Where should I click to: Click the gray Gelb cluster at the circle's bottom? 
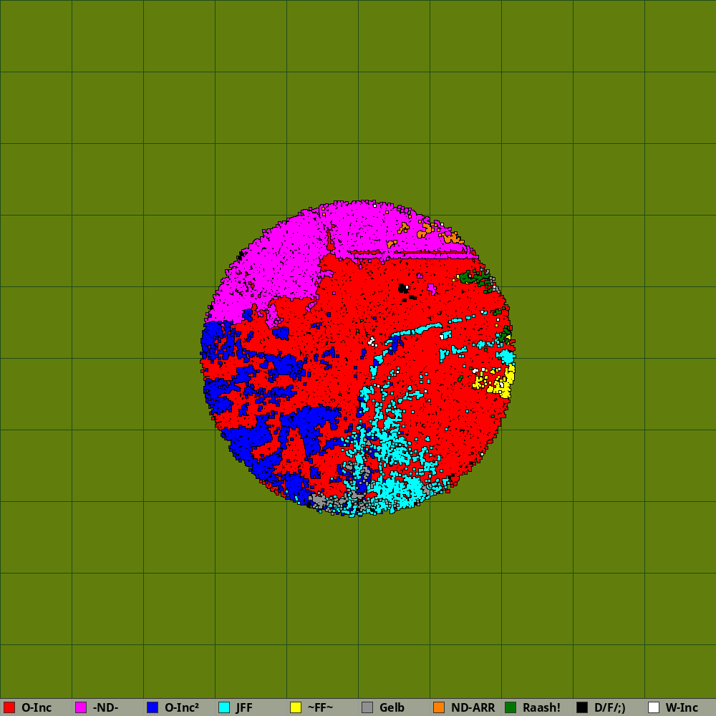point(319,500)
